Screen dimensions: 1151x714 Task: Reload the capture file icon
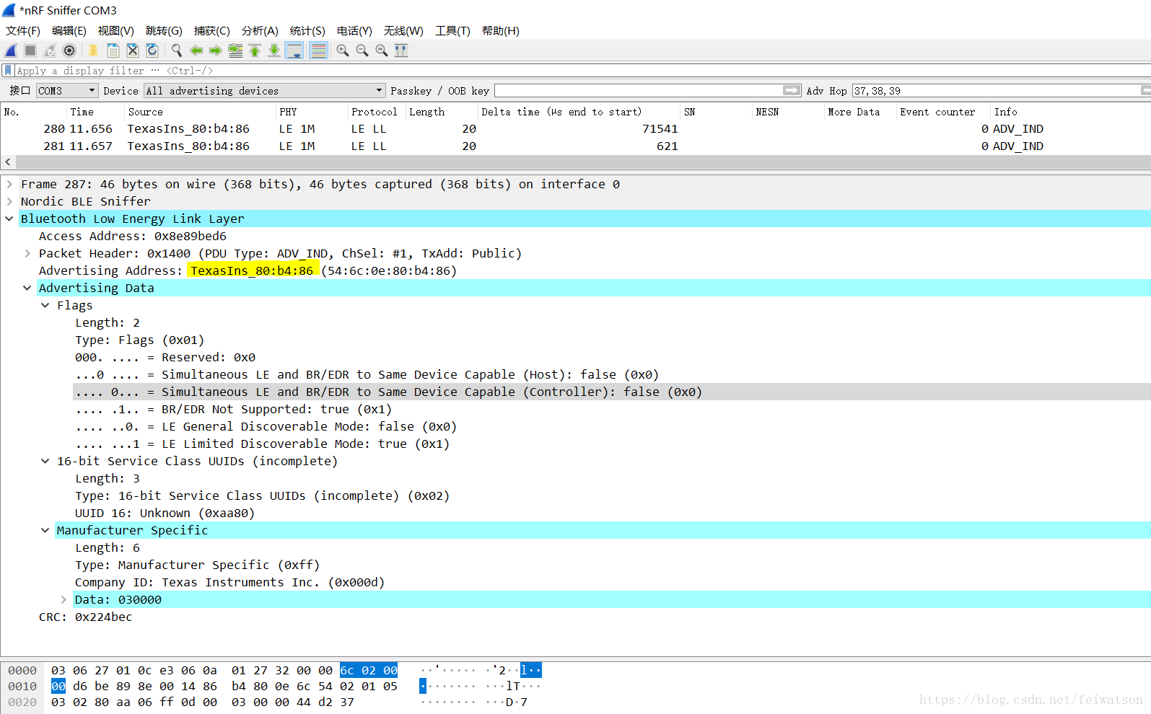[152, 50]
